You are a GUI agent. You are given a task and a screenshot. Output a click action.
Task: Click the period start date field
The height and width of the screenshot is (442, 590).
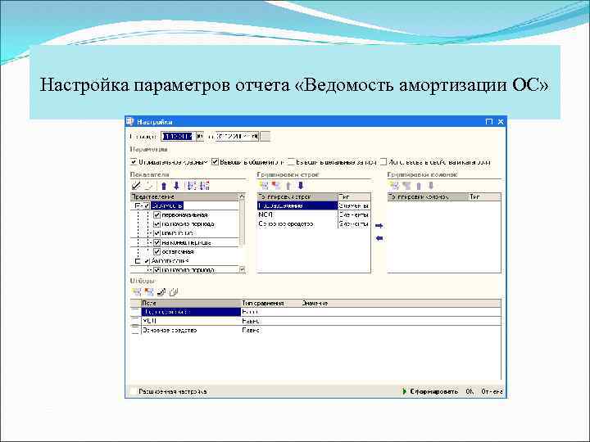(x=179, y=136)
